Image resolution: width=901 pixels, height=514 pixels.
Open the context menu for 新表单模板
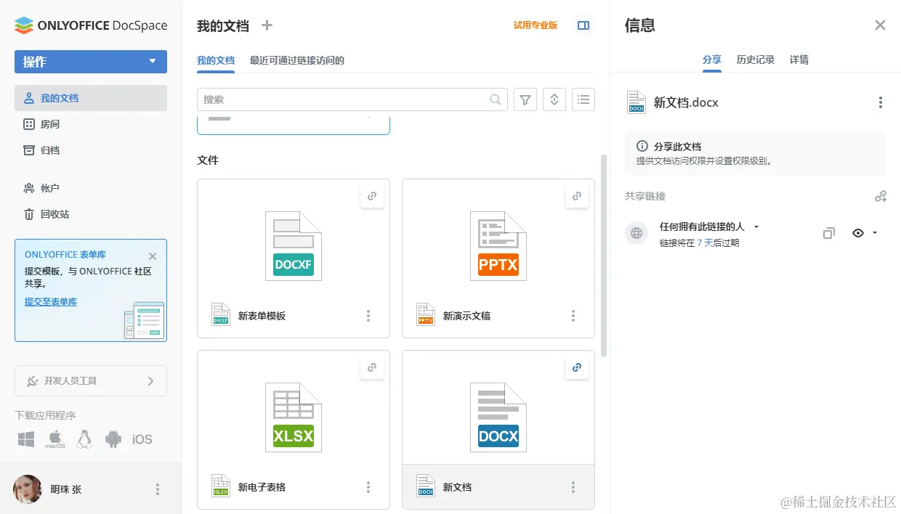368,316
